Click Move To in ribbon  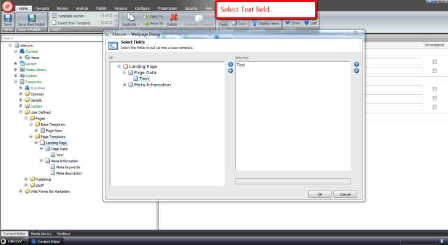pyautogui.click(x=153, y=23)
